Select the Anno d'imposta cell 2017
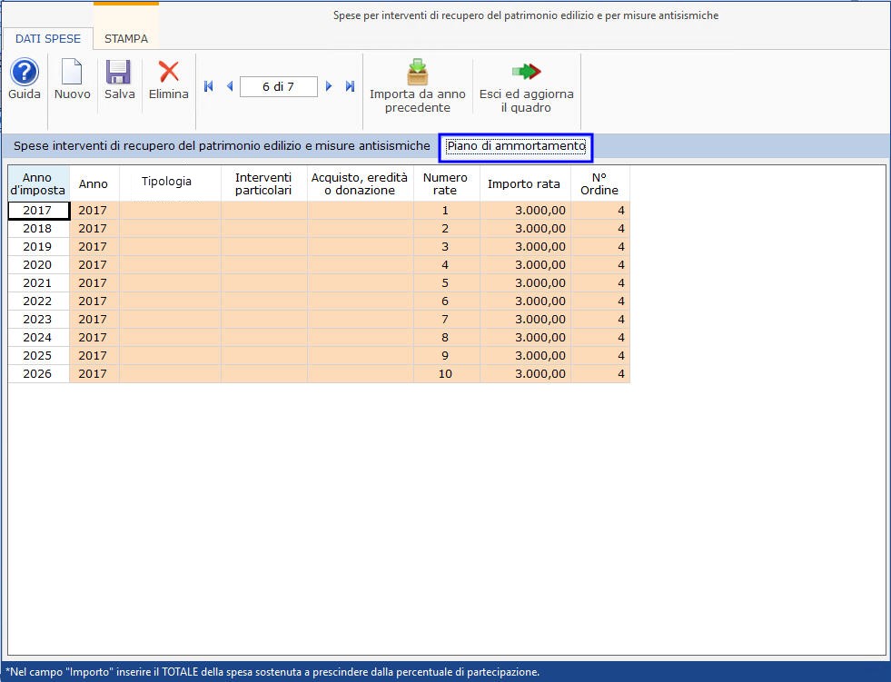 pos(39,211)
